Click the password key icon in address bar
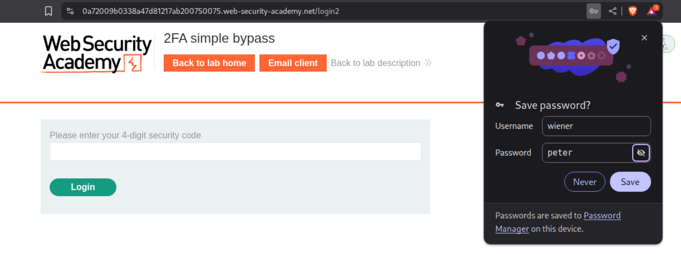 pyautogui.click(x=593, y=11)
